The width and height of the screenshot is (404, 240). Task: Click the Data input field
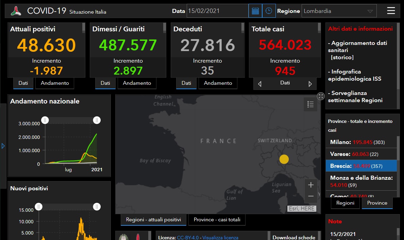pos(217,11)
